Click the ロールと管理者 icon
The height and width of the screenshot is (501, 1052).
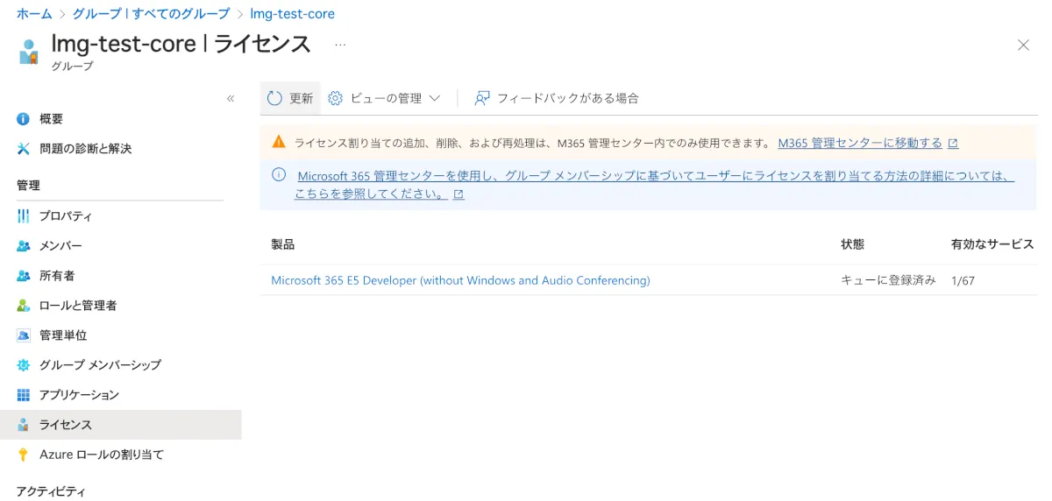tap(24, 306)
